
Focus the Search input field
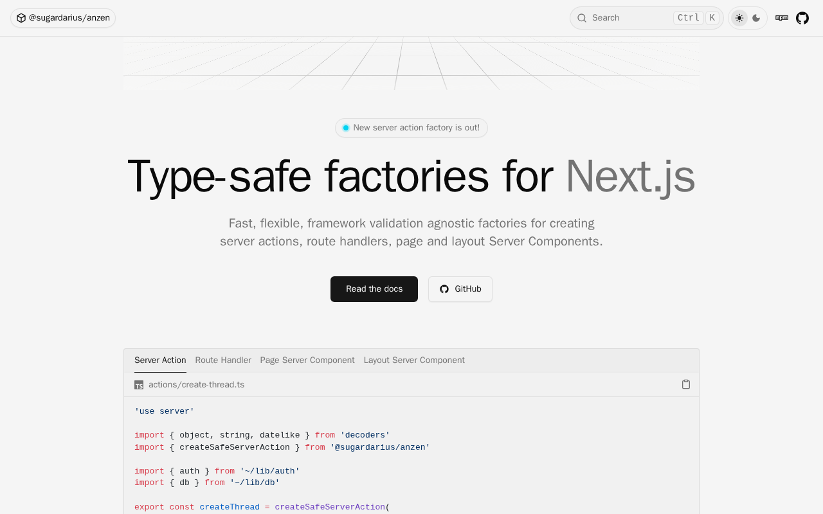(646, 18)
